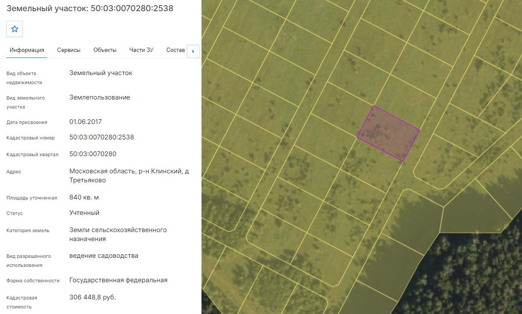Click the parcel title heading with cadastral number
Viewport: 522px width, 314px height.
pyautogui.click(x=90, y=8)
